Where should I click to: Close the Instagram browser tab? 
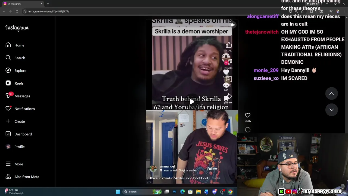point(41,4)
